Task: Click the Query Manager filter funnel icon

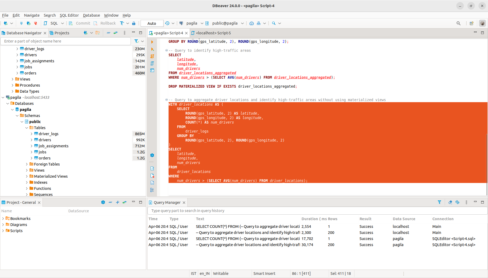Action: pyautogui.click(x=439, y=202)
